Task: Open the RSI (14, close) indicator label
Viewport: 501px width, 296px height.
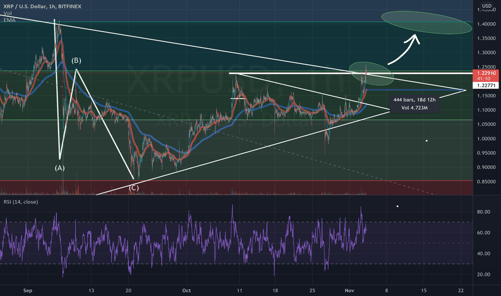Action: pos(21,202)
